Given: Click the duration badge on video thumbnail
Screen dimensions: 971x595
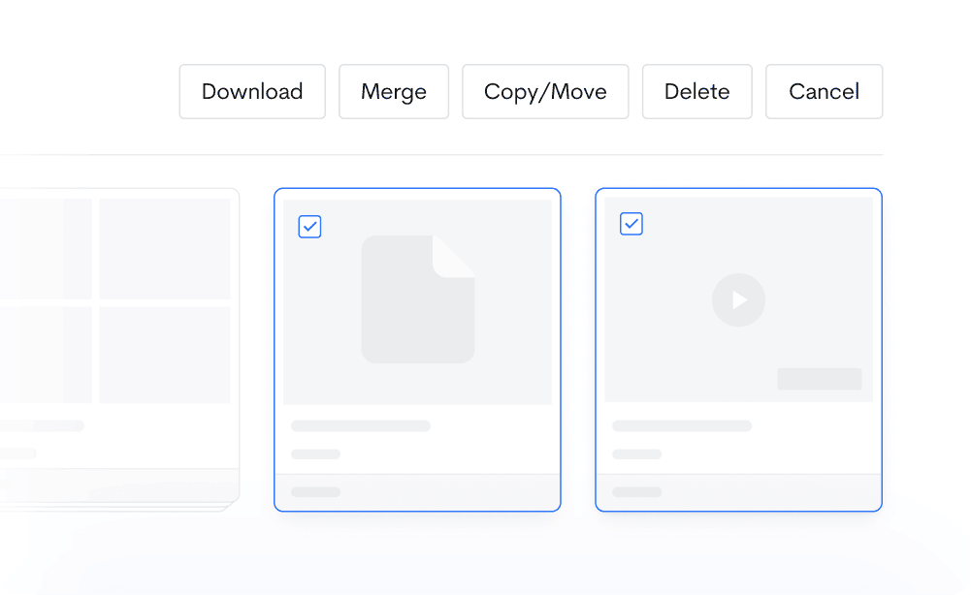Looking at the screenshot, I should tap(819, 379).
